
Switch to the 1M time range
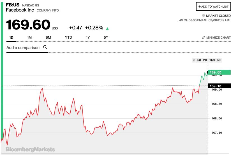tap(29, 37)
